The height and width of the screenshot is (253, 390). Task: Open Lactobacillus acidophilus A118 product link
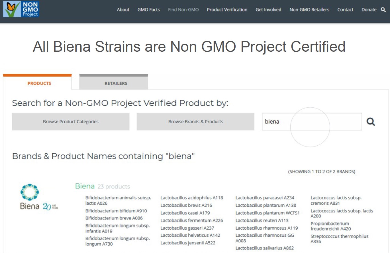tap(192, 198)
